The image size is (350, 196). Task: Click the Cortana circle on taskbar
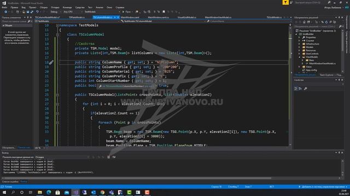(22, 192)
